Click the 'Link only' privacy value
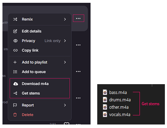 pos(52,41)
